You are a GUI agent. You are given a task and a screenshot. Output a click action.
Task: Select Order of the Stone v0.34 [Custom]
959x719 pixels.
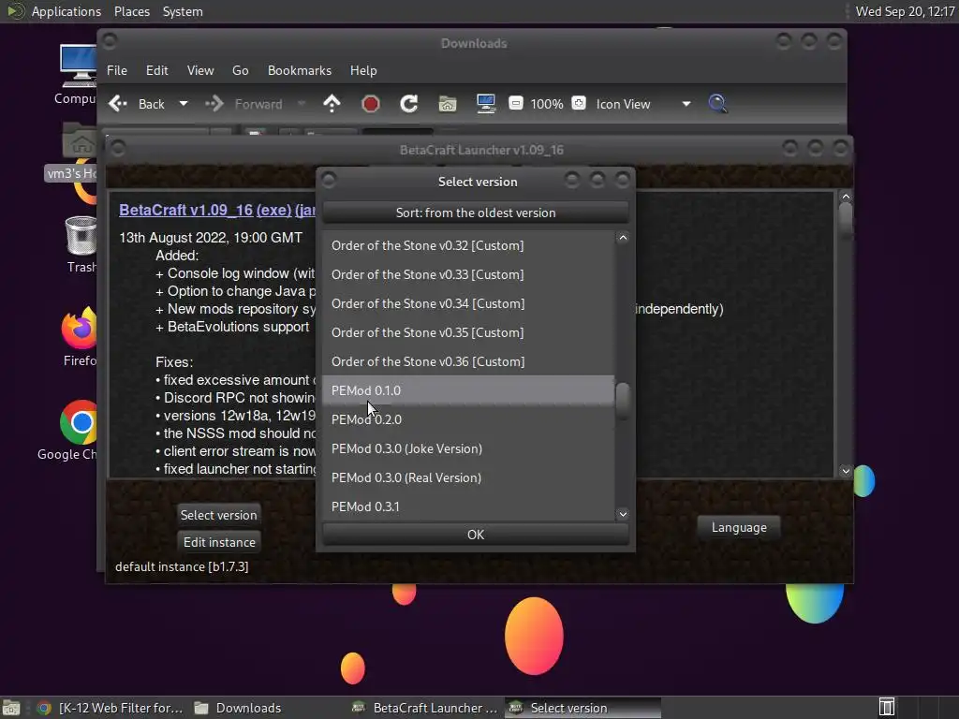(468, 303)
